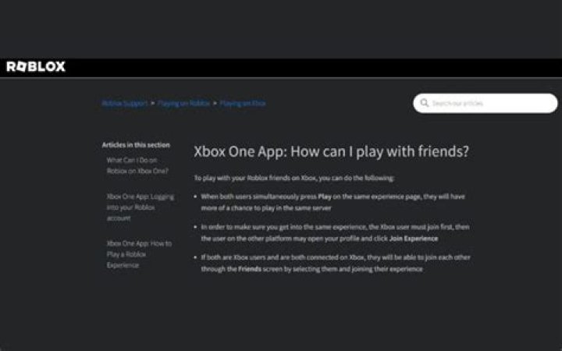Click the first bullet point marker
The height and width of the screenshot is (351, 562).
pos(195,197)
